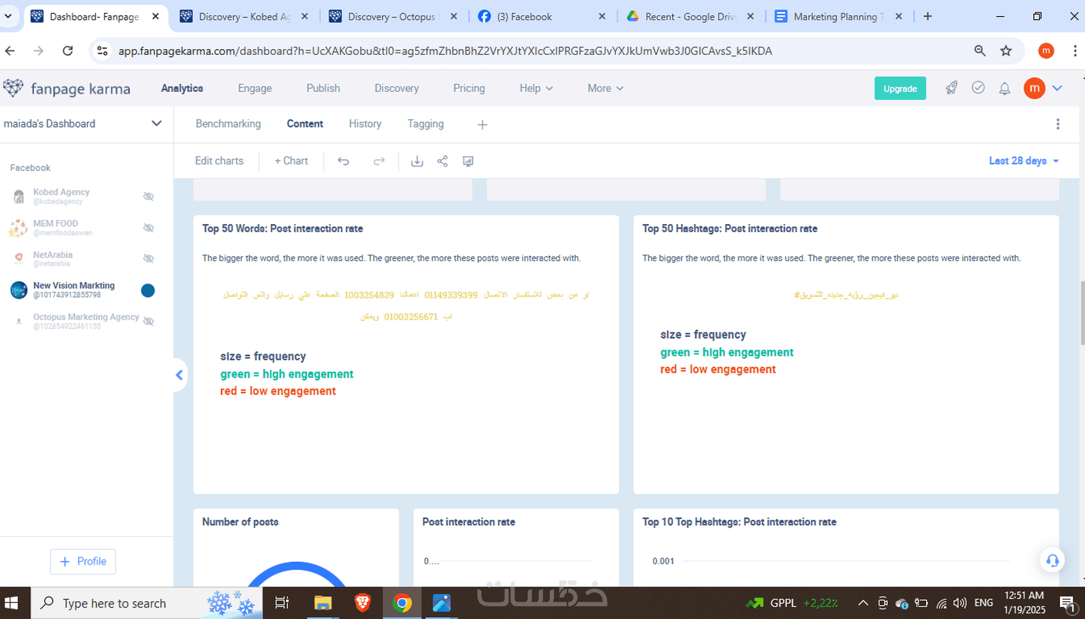Open the Last 28 days date range
1085x619 pixels.
pyautogui.click(x=1024, y=161)
